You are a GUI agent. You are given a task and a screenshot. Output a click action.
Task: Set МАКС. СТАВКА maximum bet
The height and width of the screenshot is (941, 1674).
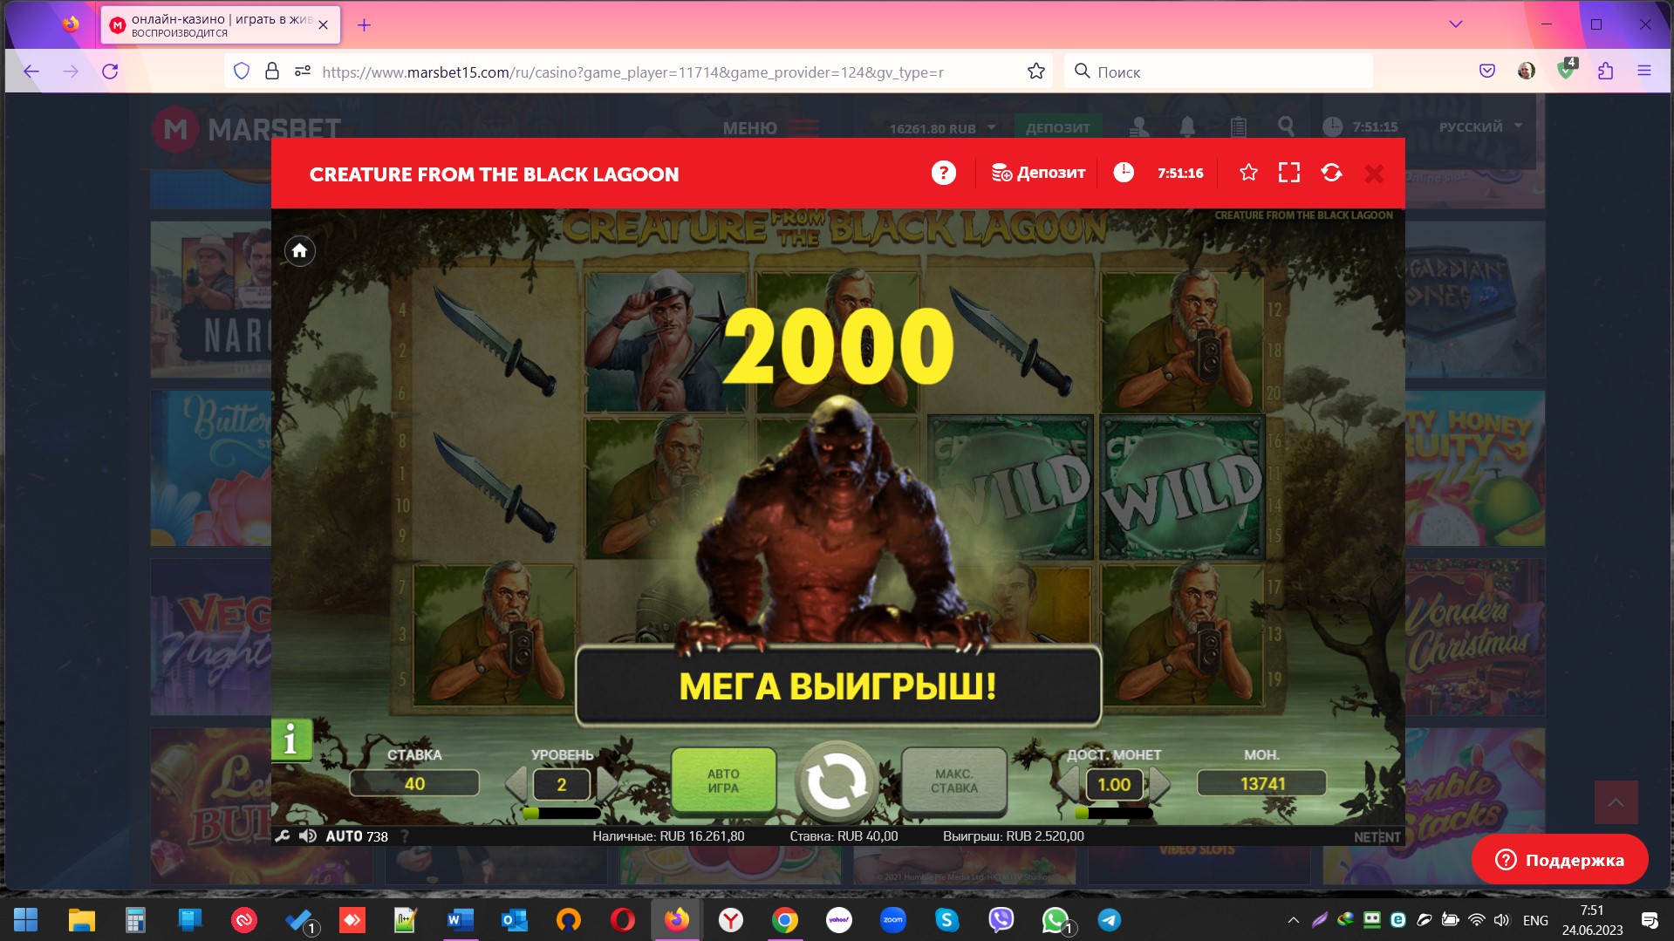[953, 781]
